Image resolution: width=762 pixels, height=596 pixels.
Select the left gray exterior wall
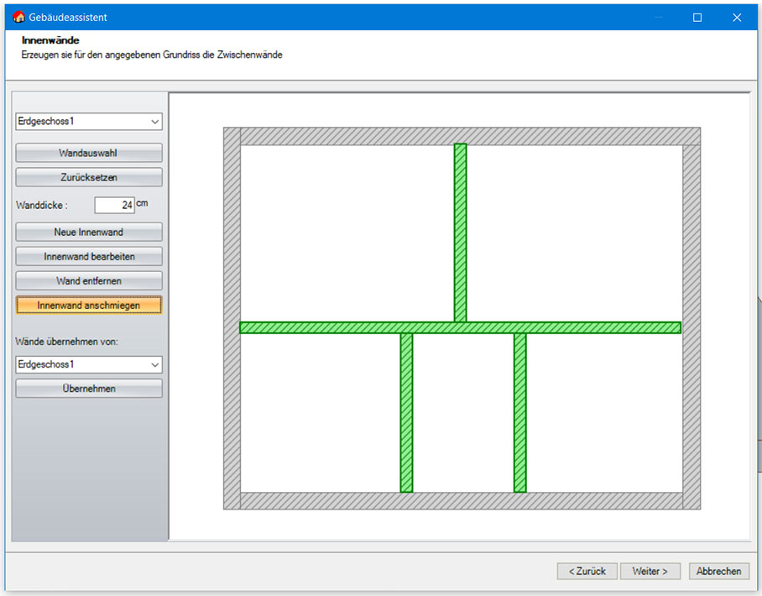pyautogui.click(x=232, y=318)
